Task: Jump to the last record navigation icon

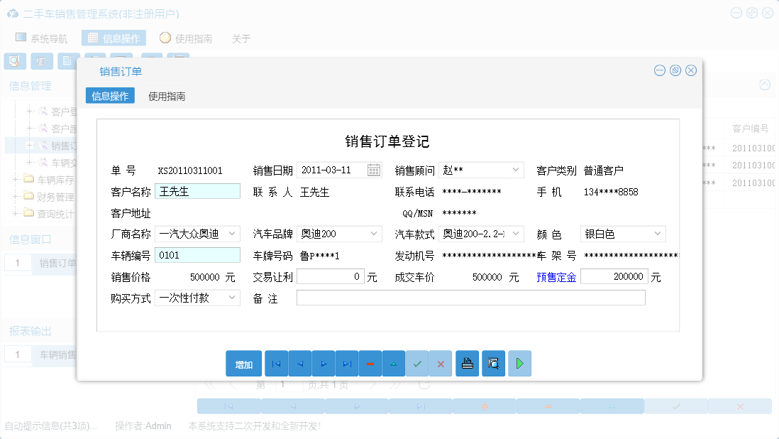Action: click(347, 363)
